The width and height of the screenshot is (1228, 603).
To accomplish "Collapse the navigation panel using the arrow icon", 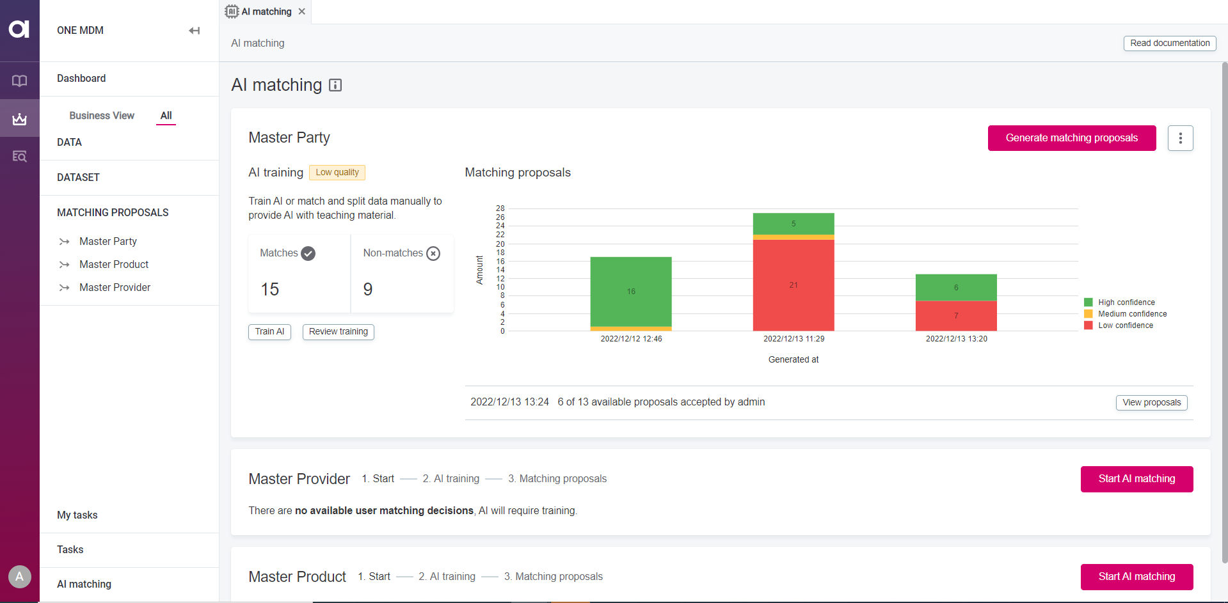I will pyautogui.click(x=195, y=30).
